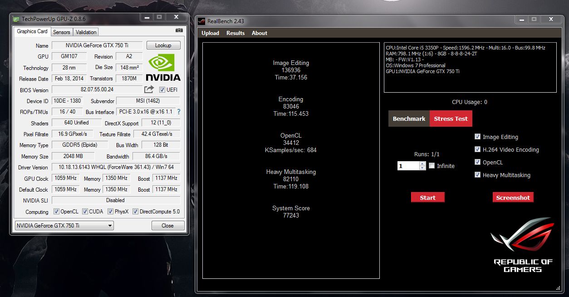Click the Runs: 1/1 label

pyautogui.click(x=427, y=154)
